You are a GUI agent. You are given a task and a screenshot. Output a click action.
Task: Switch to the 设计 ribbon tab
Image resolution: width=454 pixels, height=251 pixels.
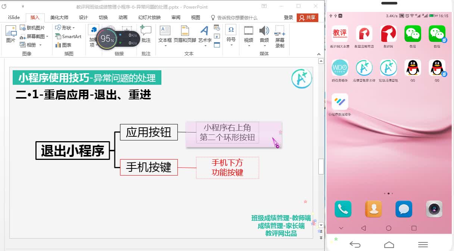pos(83,17)
